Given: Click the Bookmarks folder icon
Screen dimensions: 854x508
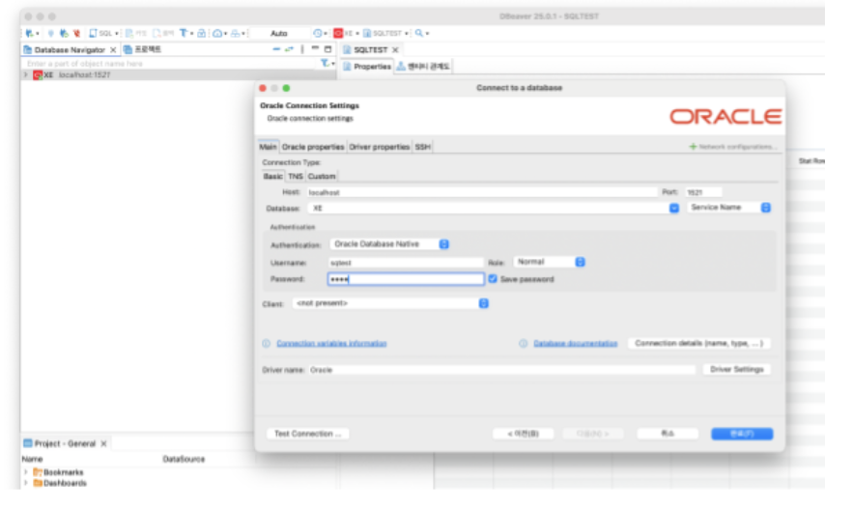Looking at the screenshot, I should (38, 472).
